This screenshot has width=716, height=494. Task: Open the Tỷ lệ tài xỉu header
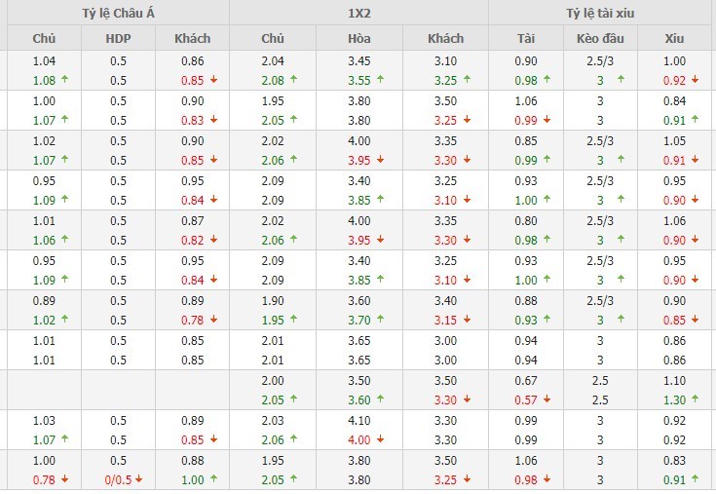602,13
